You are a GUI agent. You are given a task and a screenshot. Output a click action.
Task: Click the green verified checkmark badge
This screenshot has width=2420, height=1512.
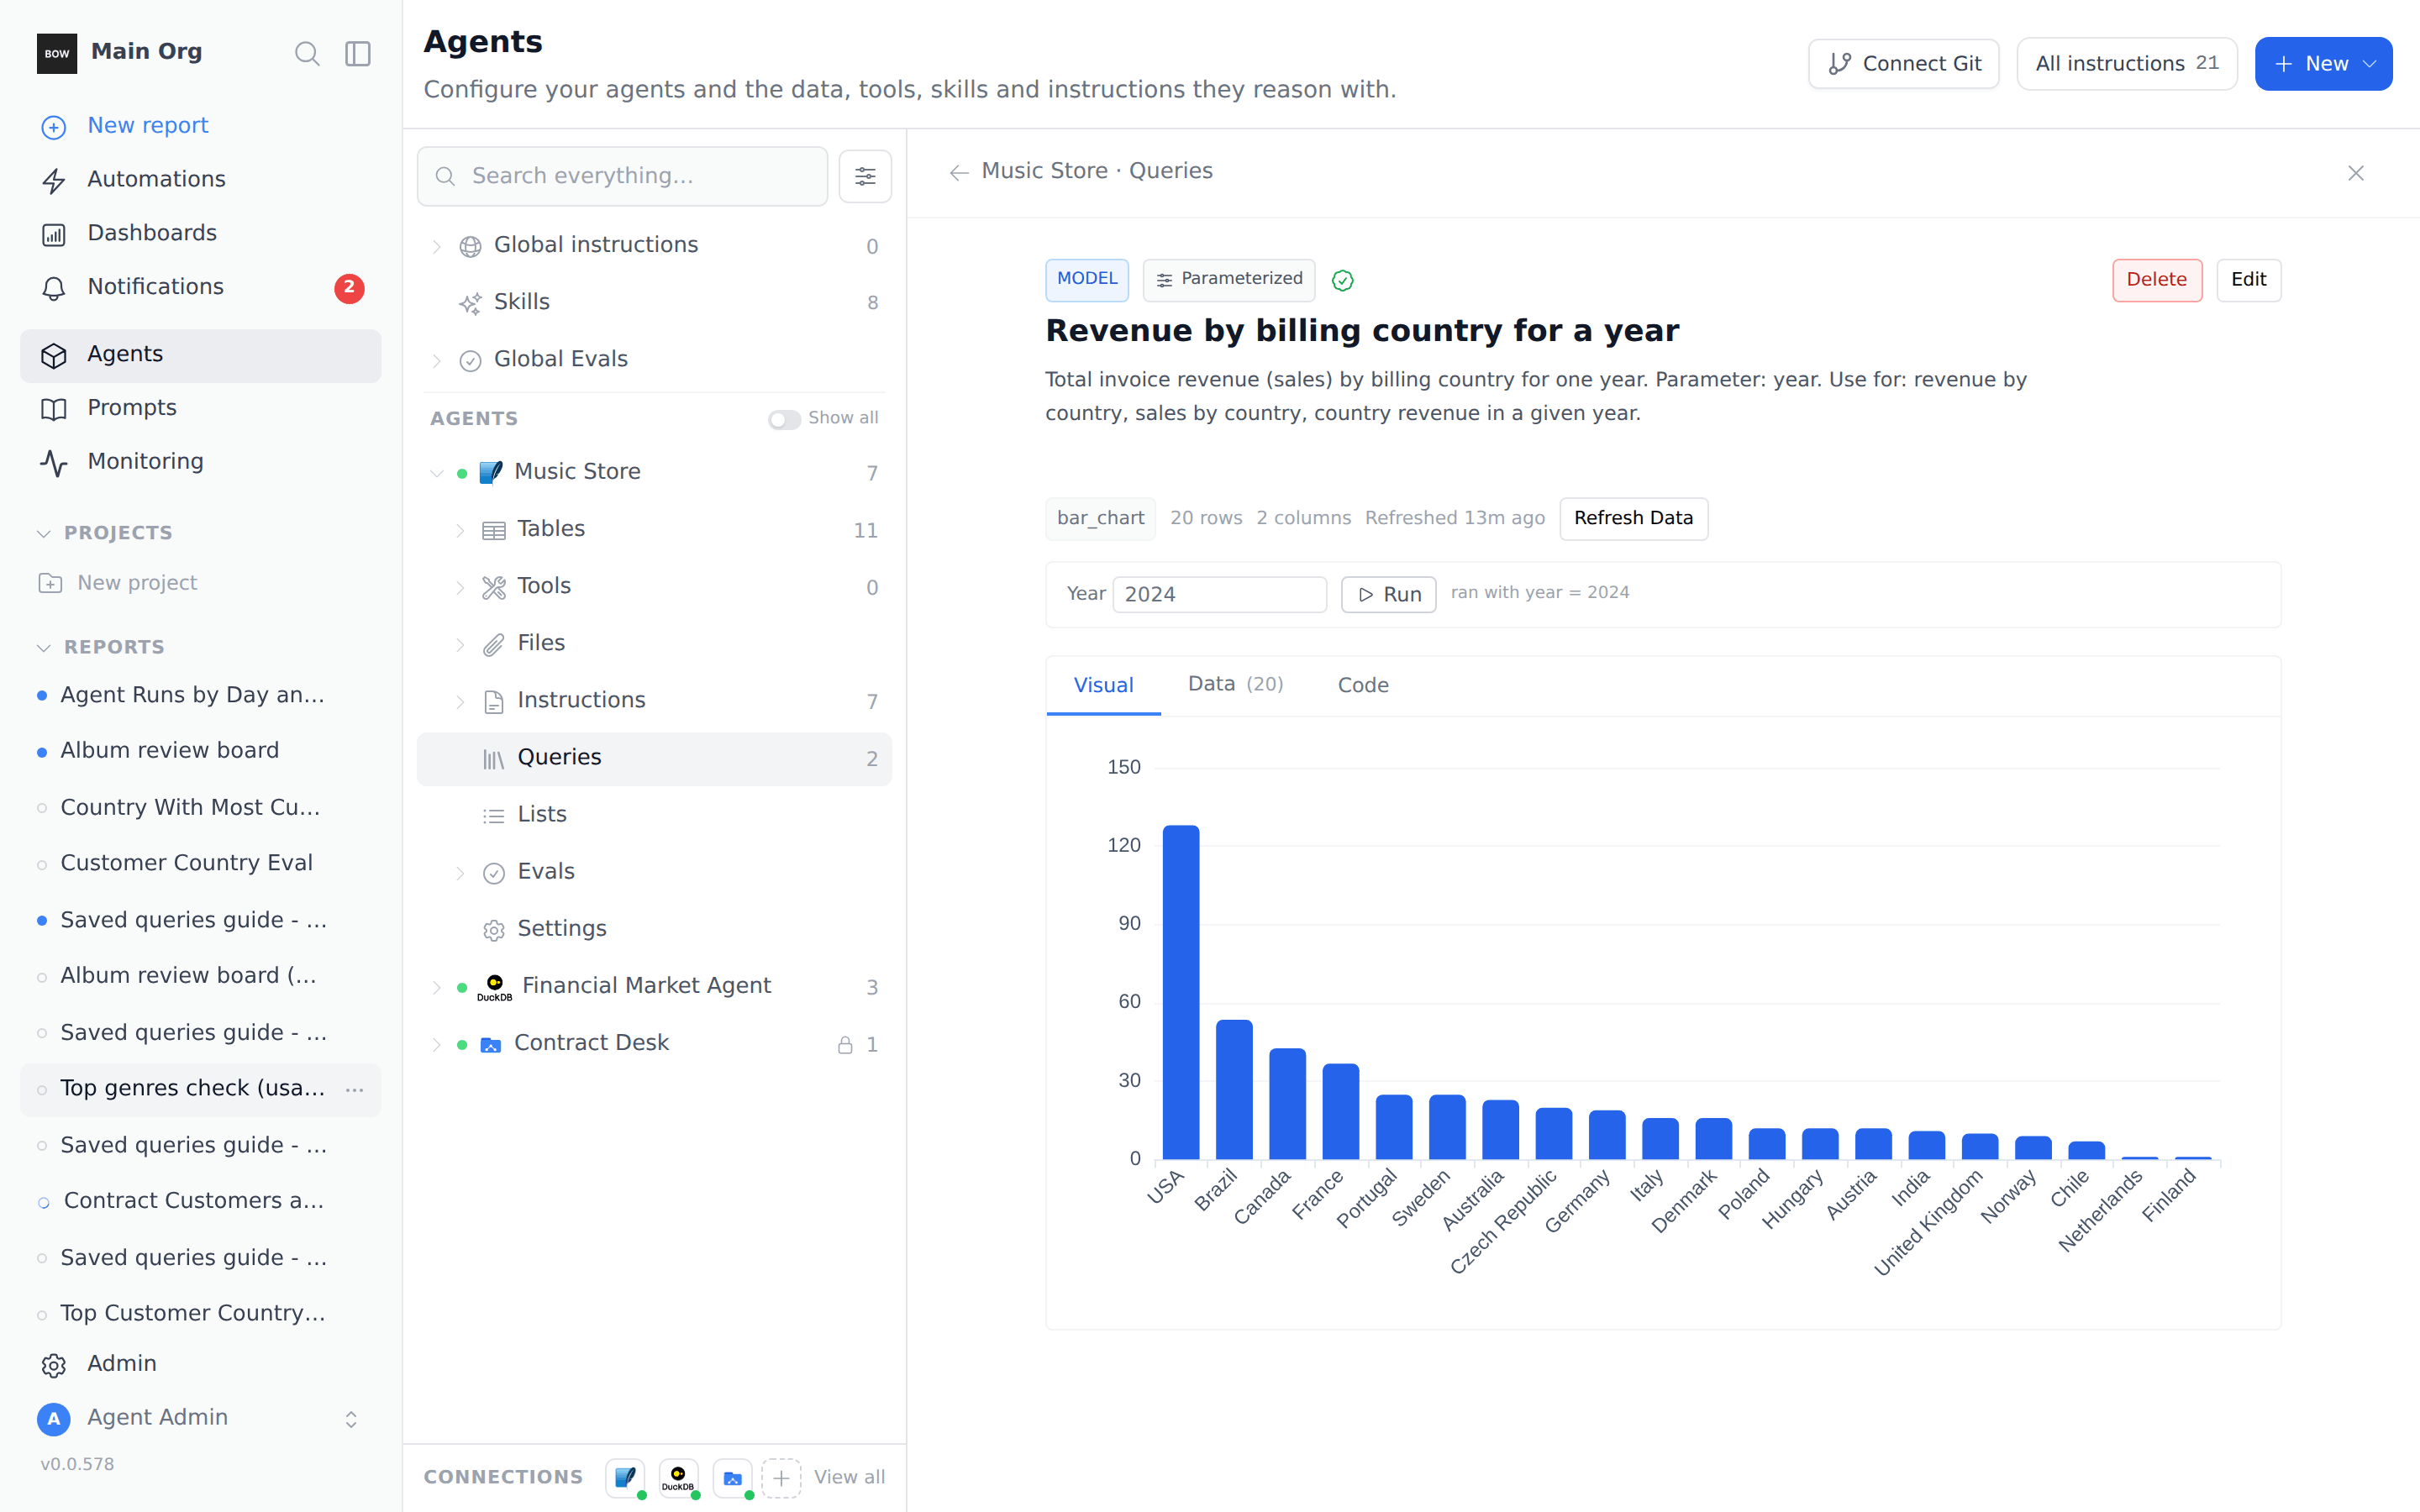[x=1342, y=281]
